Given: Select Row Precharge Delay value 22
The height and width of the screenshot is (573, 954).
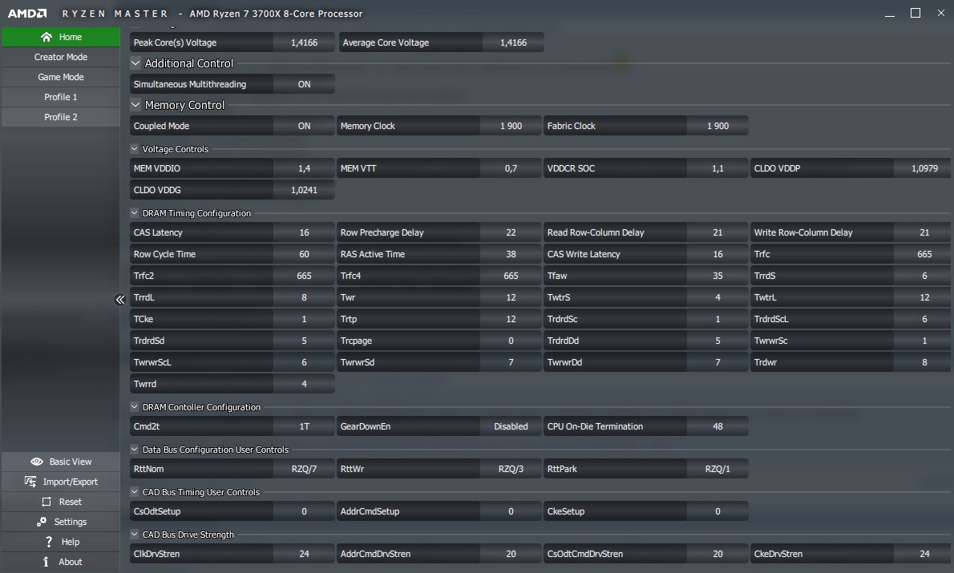Looking at the screenshot, I should point(511,232).
